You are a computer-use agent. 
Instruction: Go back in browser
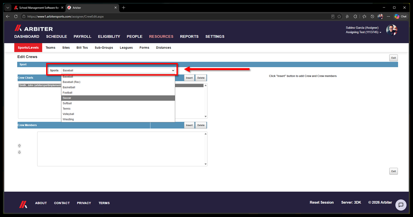(8, 16)
